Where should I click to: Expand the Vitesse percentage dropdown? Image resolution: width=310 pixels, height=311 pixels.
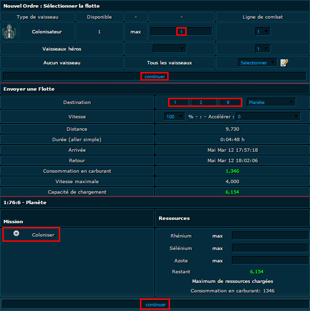[x=174, y=116]
